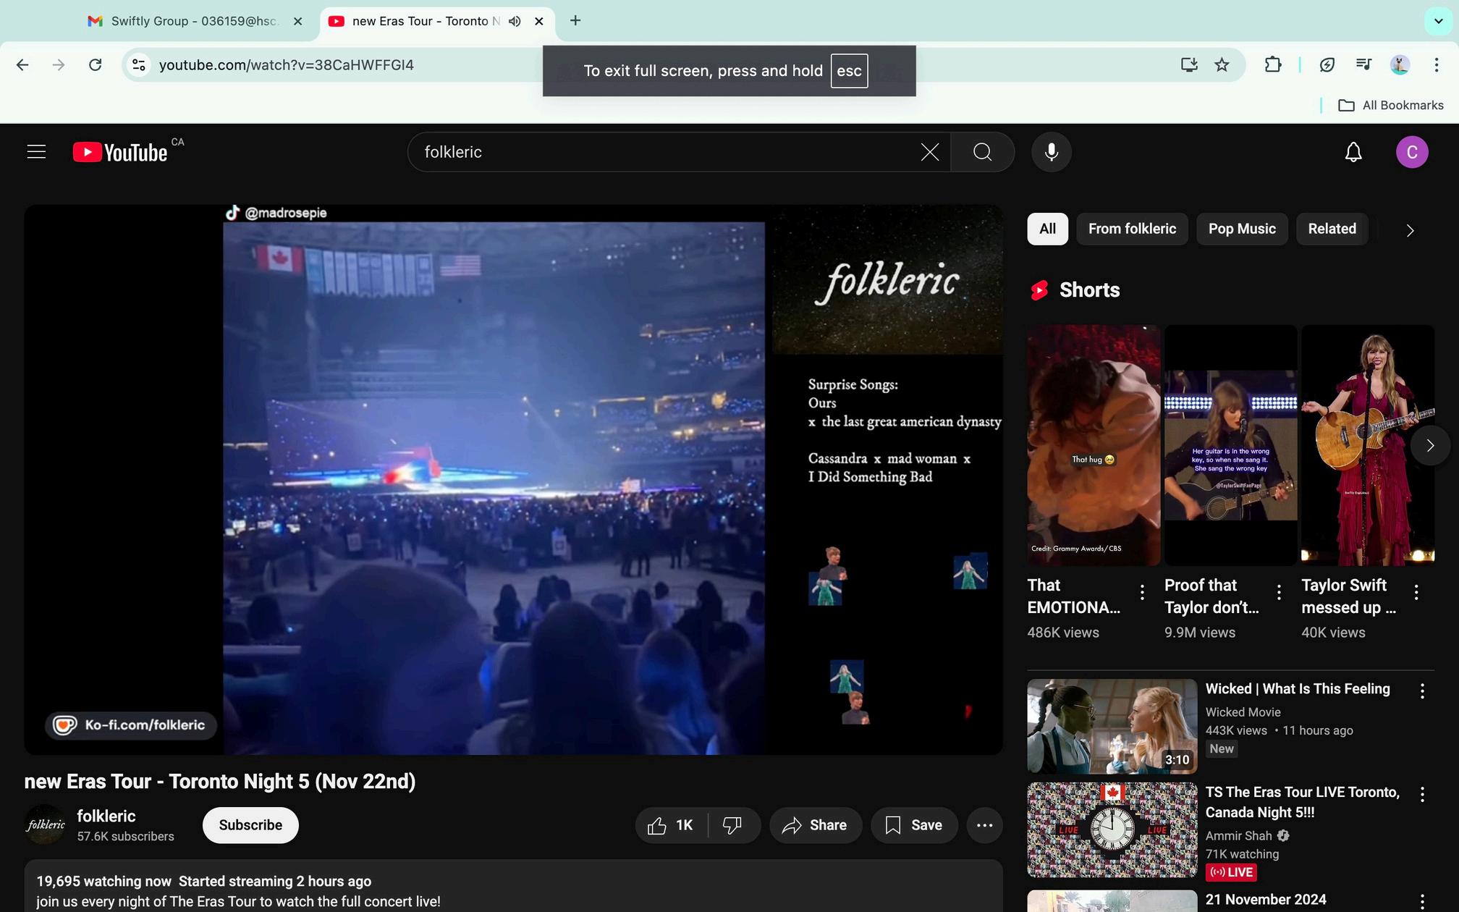Screen dimensions: 1459x912
Task: Select the From folkleric filter chip
Action: tap(1132, 229)
